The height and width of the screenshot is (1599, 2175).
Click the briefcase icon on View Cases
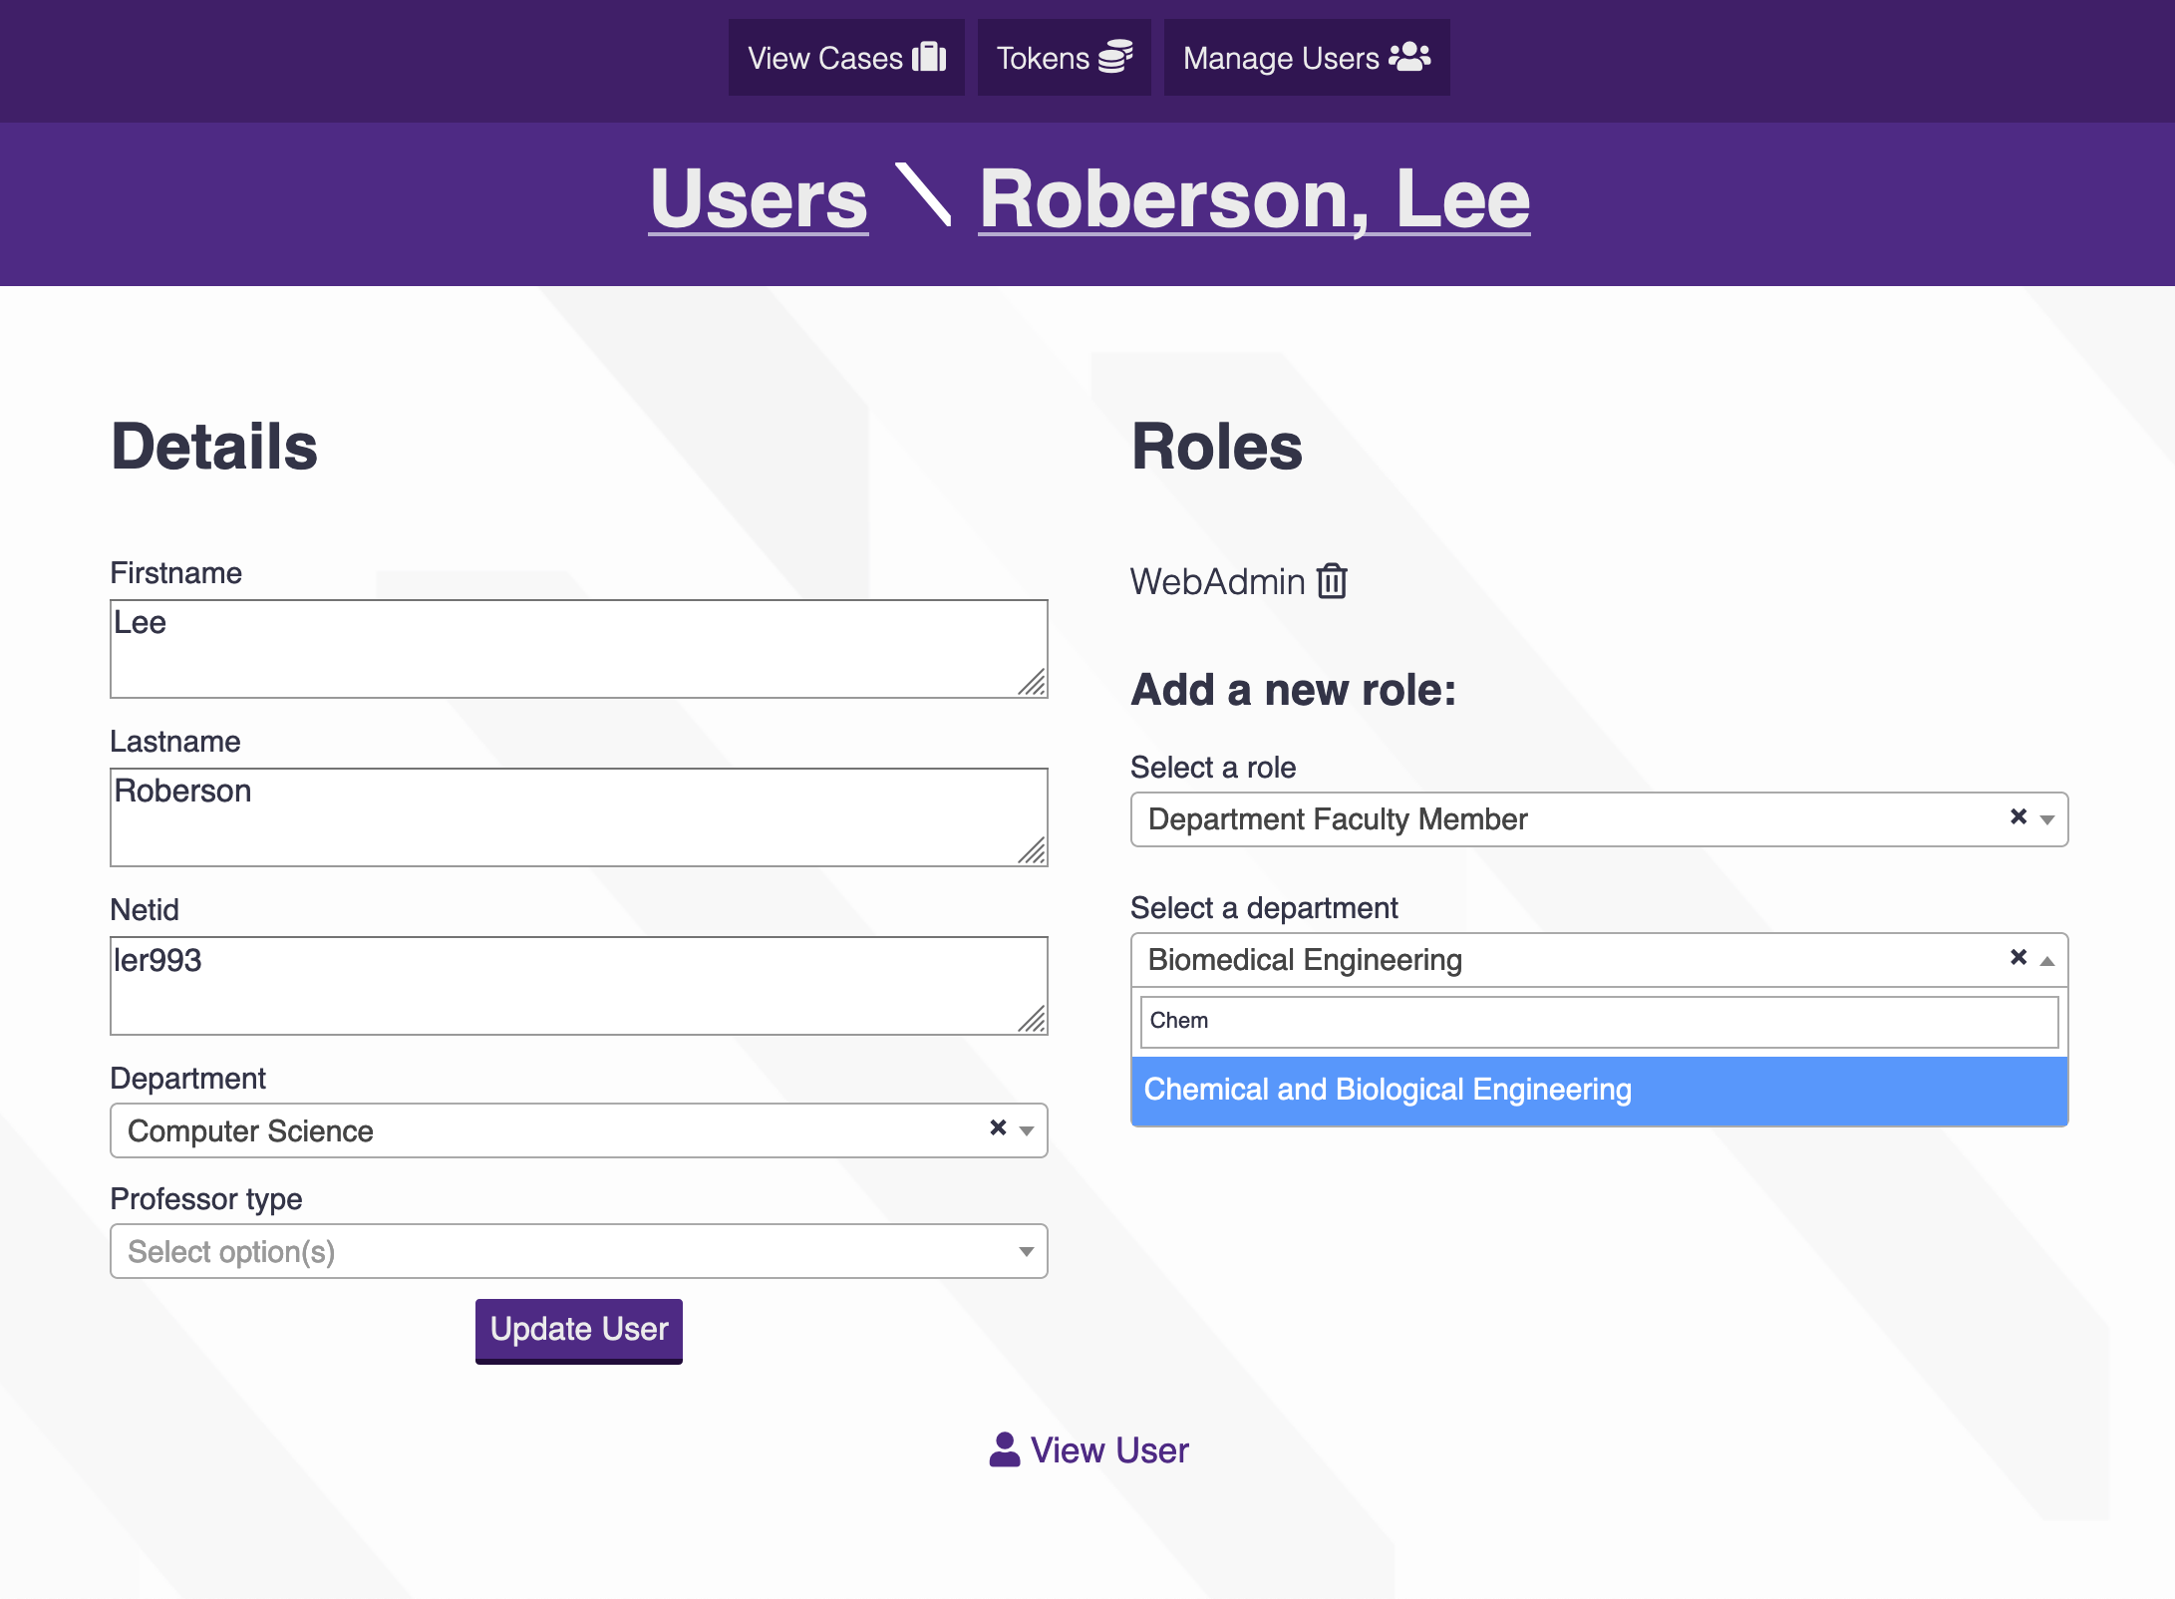point(929,57)
